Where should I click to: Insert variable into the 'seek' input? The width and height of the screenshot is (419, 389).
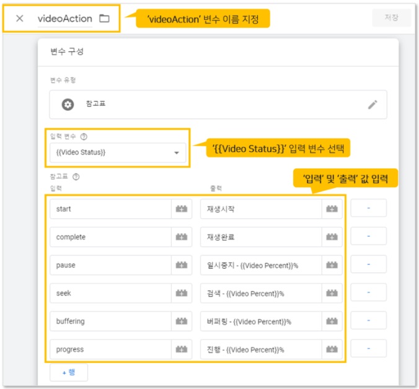[182, 293]
